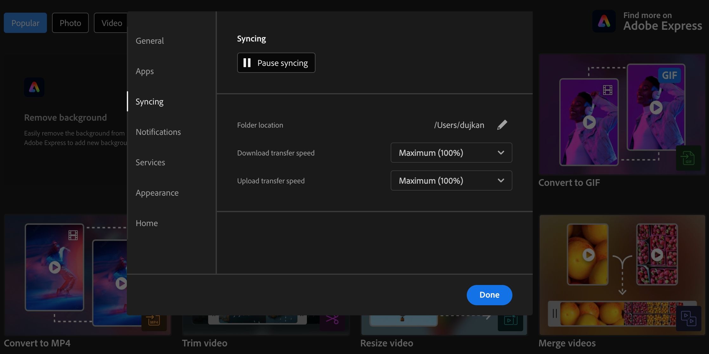Select the Adobe icon on Remove background card
This screenshot has height=354, width=709.
point(34,87)
